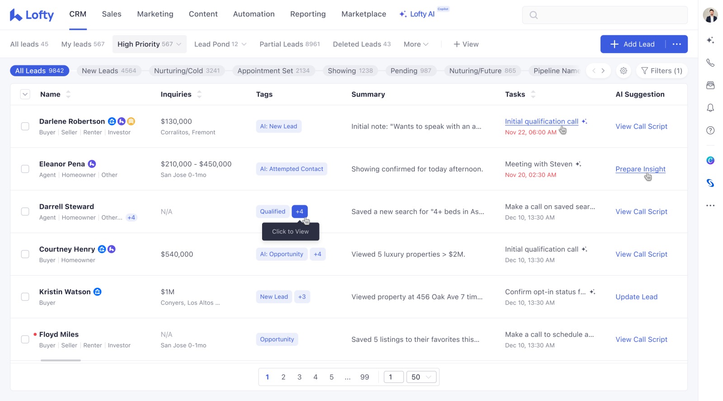This screenshot has width=723, height=401.
Task: Switch to the Marketing menu
Action: (155, 14)
